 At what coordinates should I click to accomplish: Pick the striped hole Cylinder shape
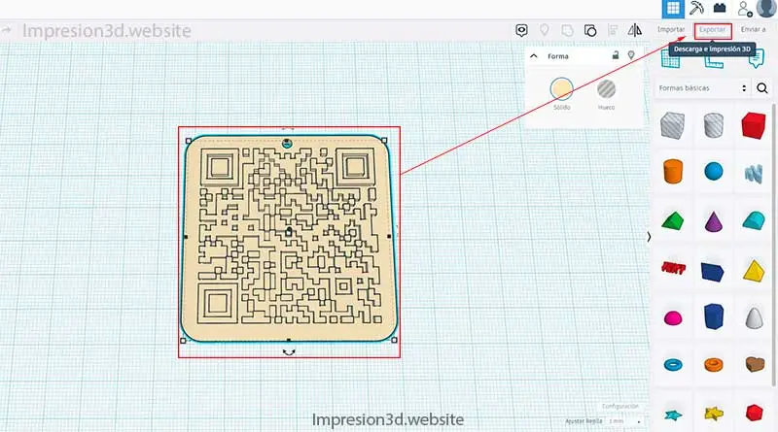[714, 125]
